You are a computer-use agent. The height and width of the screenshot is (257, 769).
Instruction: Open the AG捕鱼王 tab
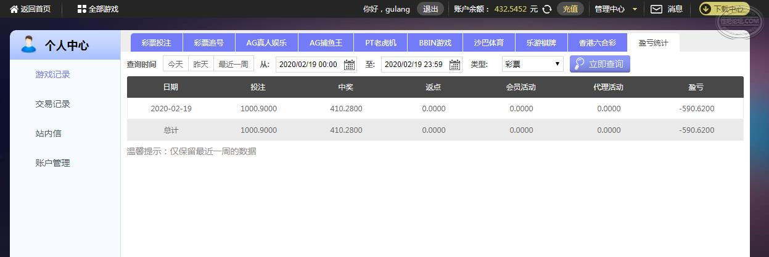click(326, 43)
